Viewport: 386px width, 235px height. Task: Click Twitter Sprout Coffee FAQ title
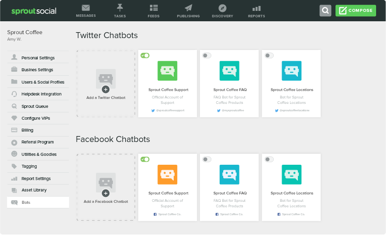pos(230,90)
